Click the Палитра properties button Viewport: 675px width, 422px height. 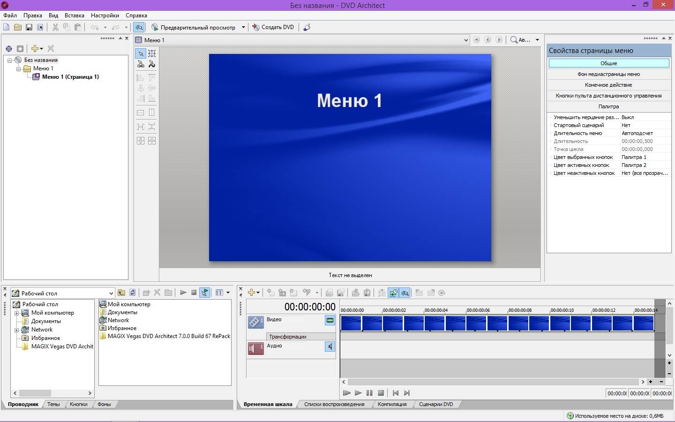click(608, 106)
